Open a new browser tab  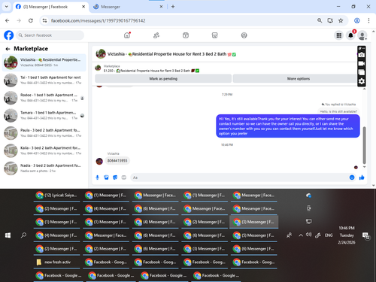click(173, 7)
